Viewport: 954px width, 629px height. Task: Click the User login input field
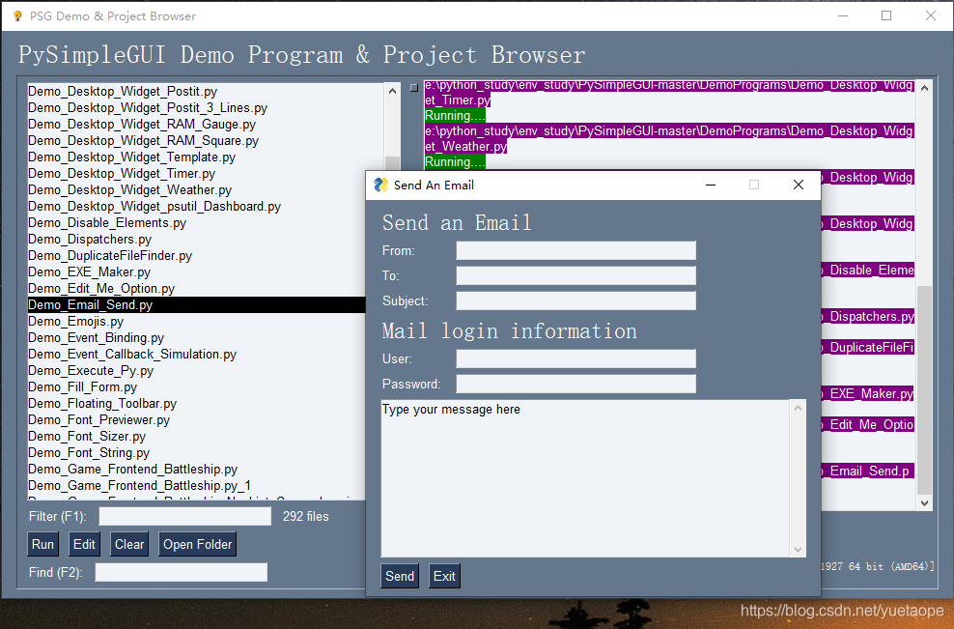point(575,358)
